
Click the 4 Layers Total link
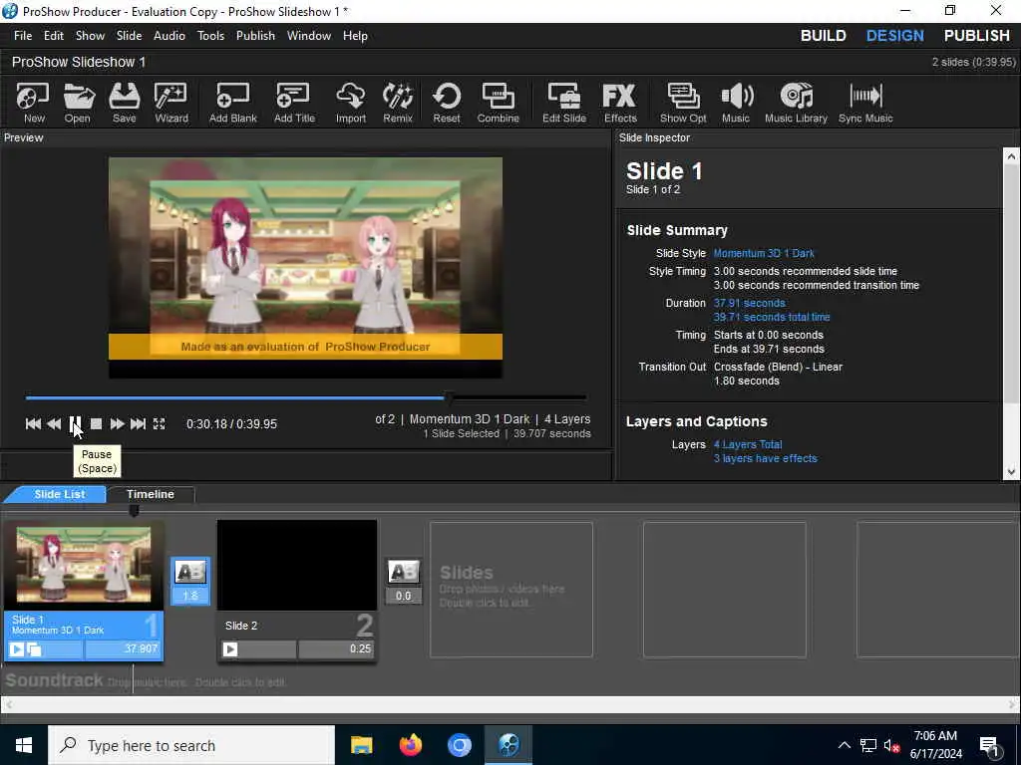point(748,444)
